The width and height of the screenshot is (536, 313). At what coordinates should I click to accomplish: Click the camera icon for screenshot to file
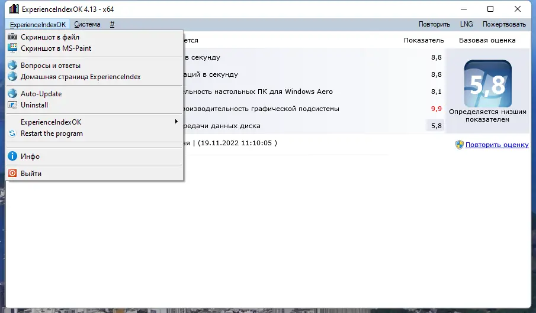click(12, 37)
